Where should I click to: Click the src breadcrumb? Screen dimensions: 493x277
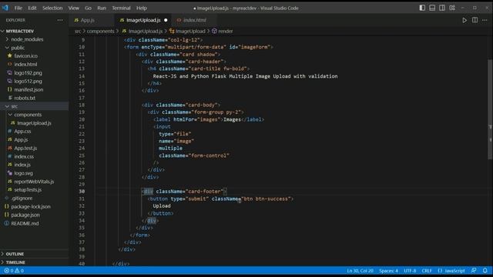[78, 31]
